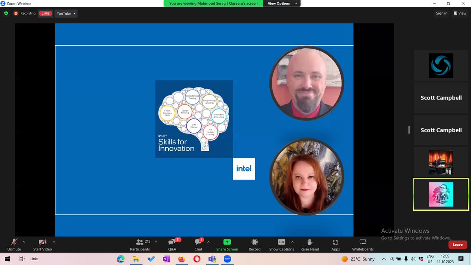
Task: Open Firefox from taskbar
Action: tap(181, 259)
